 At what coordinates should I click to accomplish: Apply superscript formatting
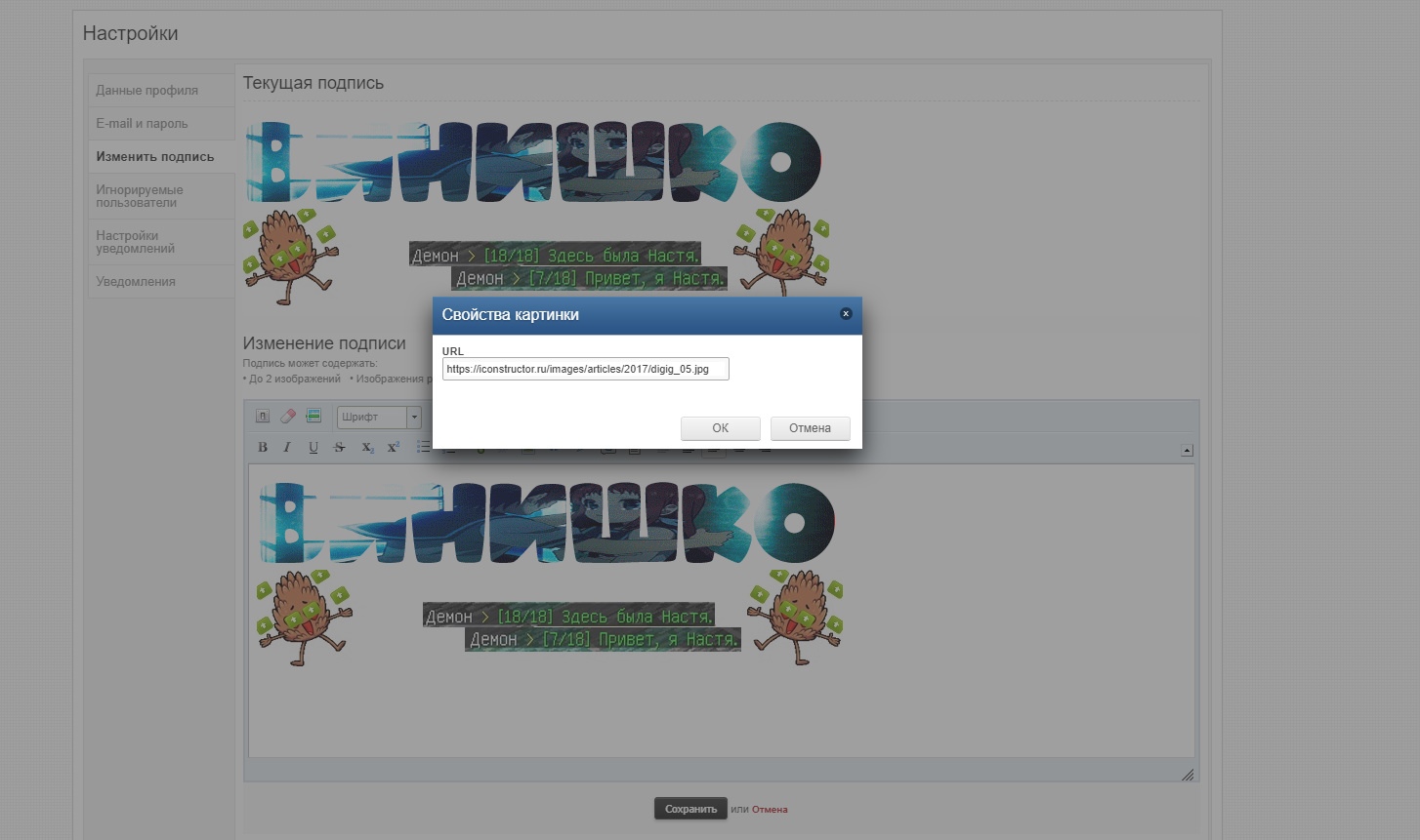tap(394, 447)
